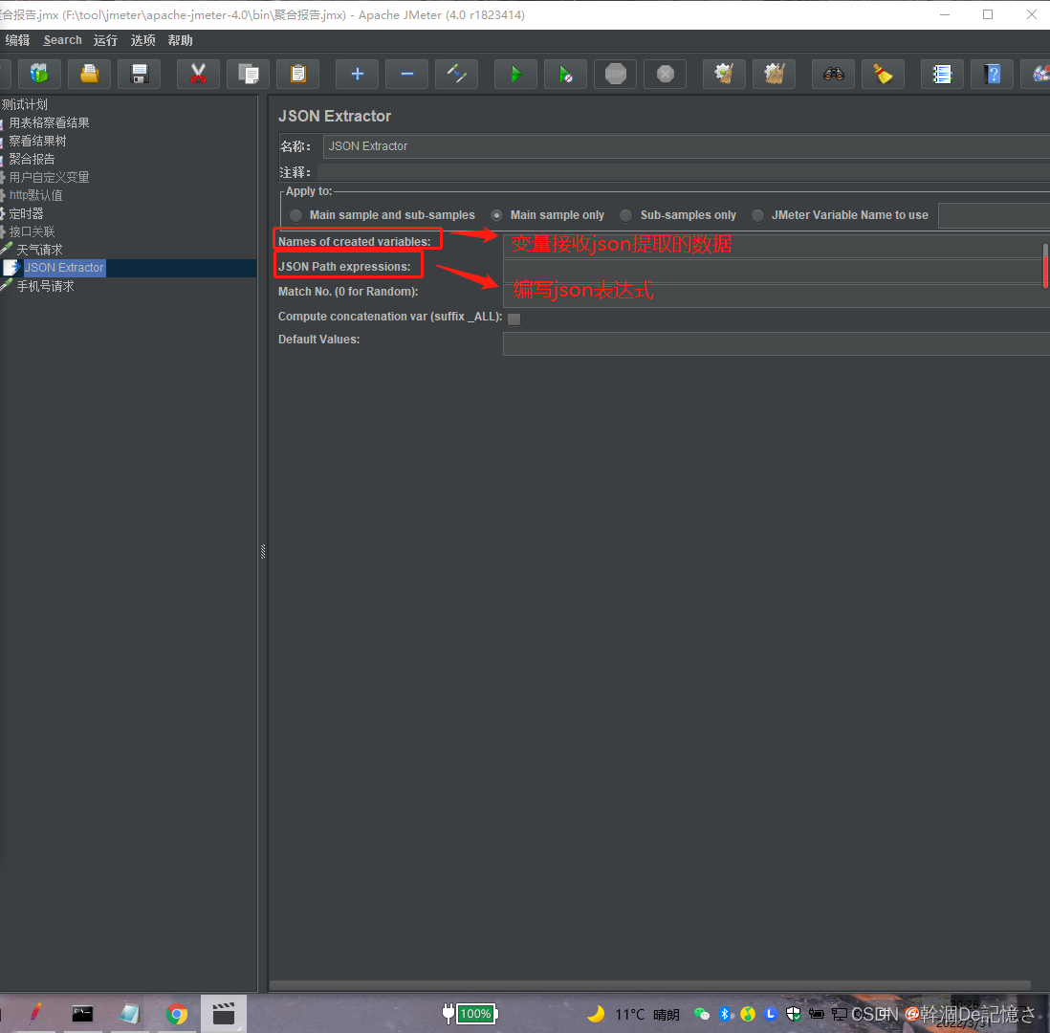Click the Stop test icon
1050x1033 pixels.
pos(616,74)
